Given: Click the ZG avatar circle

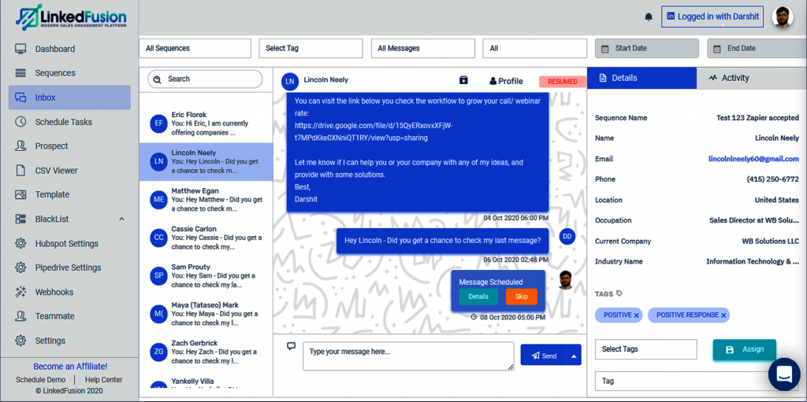Looking at the screenshot, I should point(158,352).
